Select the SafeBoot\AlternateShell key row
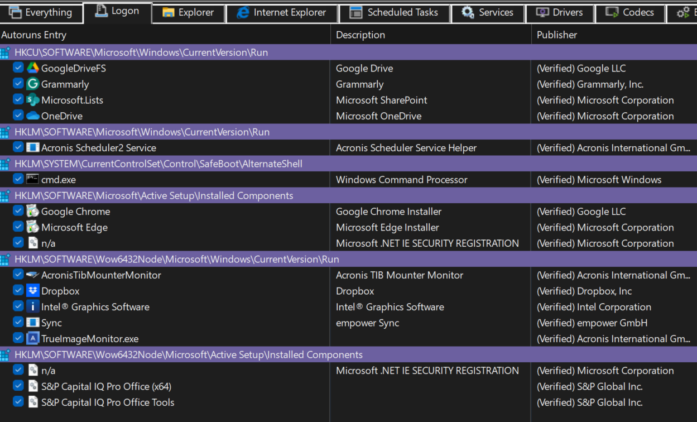 (348, 164)
